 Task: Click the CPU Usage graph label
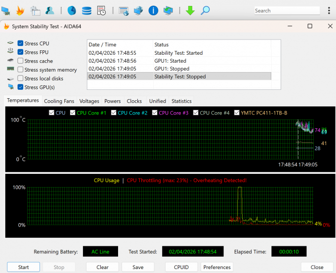point(107,180)
